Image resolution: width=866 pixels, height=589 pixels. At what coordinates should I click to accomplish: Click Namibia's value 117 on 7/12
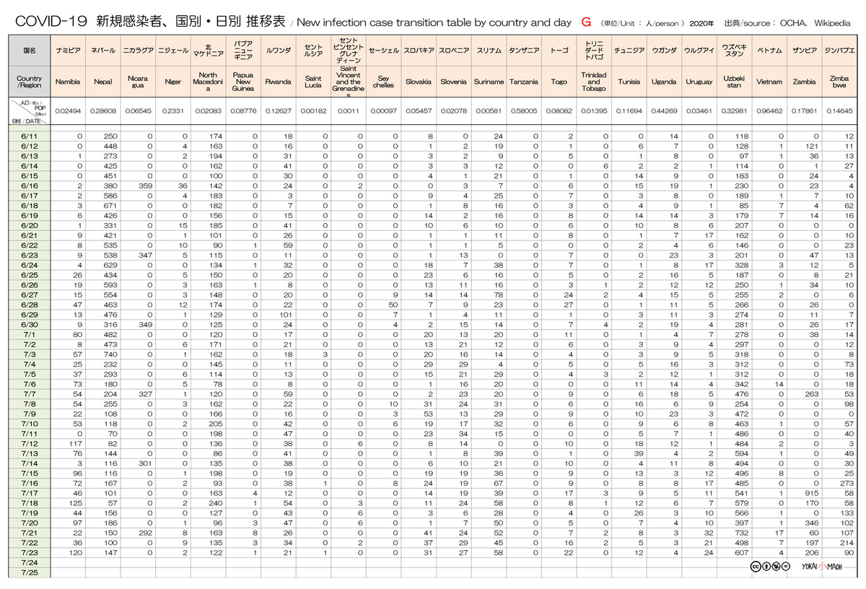(76, 442)
